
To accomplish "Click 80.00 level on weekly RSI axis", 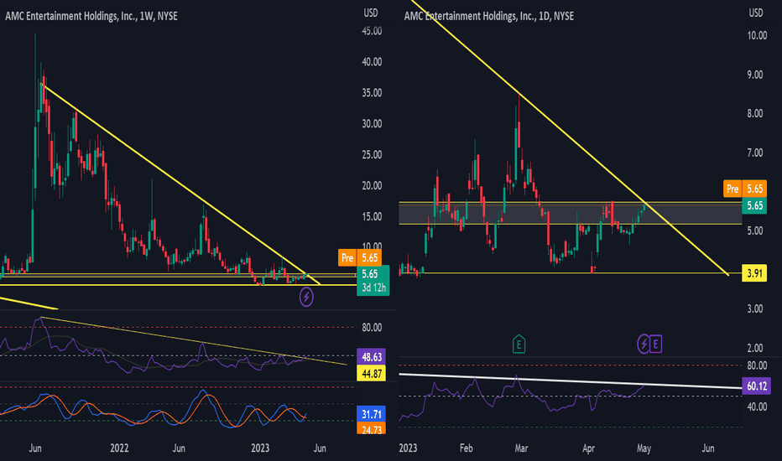I will (372, 328).
